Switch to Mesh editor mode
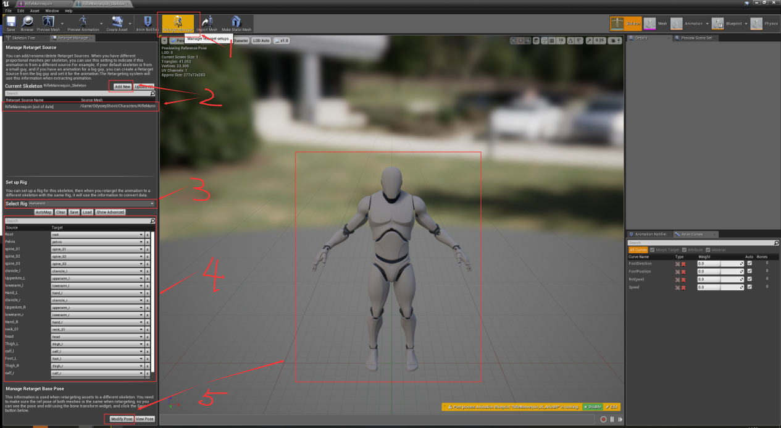This screenshot has height=428, width=781. (656, 23)
